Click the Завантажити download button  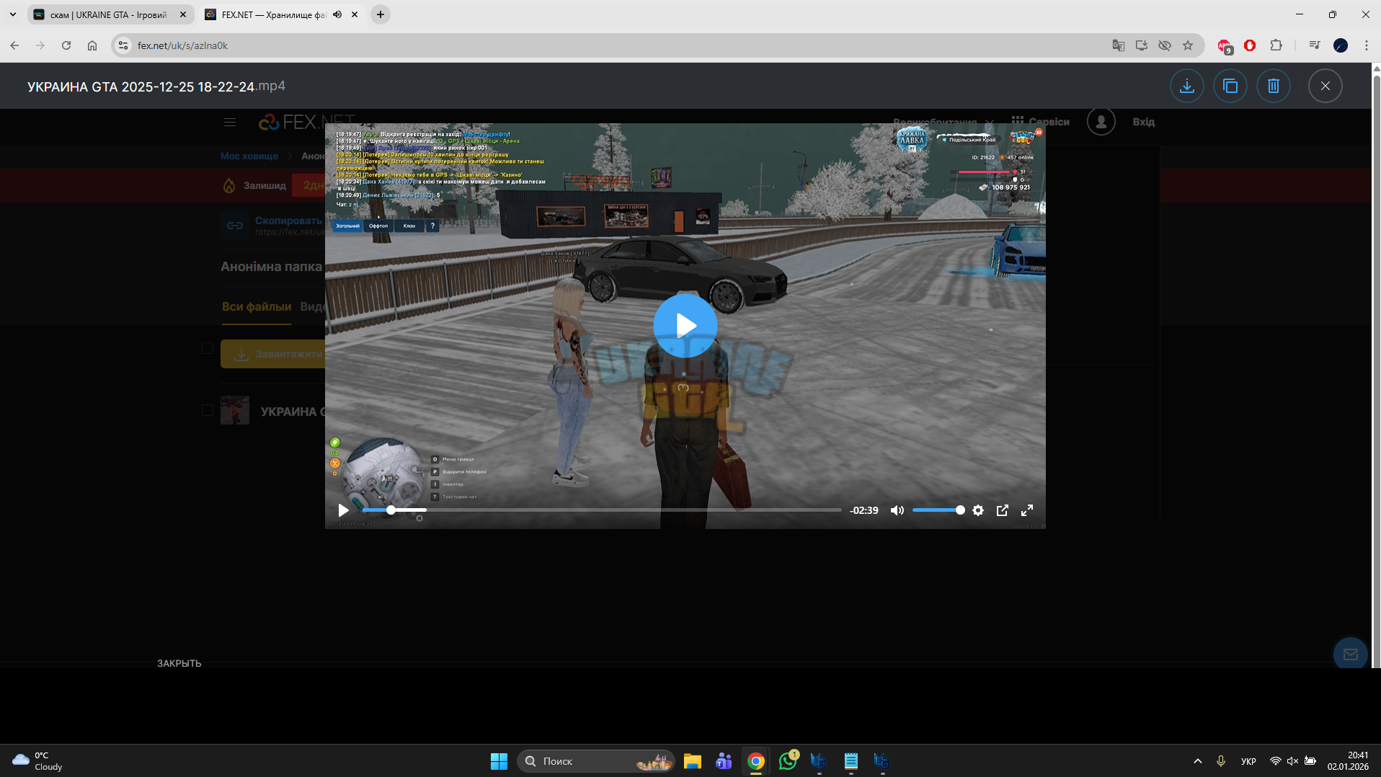272,354
